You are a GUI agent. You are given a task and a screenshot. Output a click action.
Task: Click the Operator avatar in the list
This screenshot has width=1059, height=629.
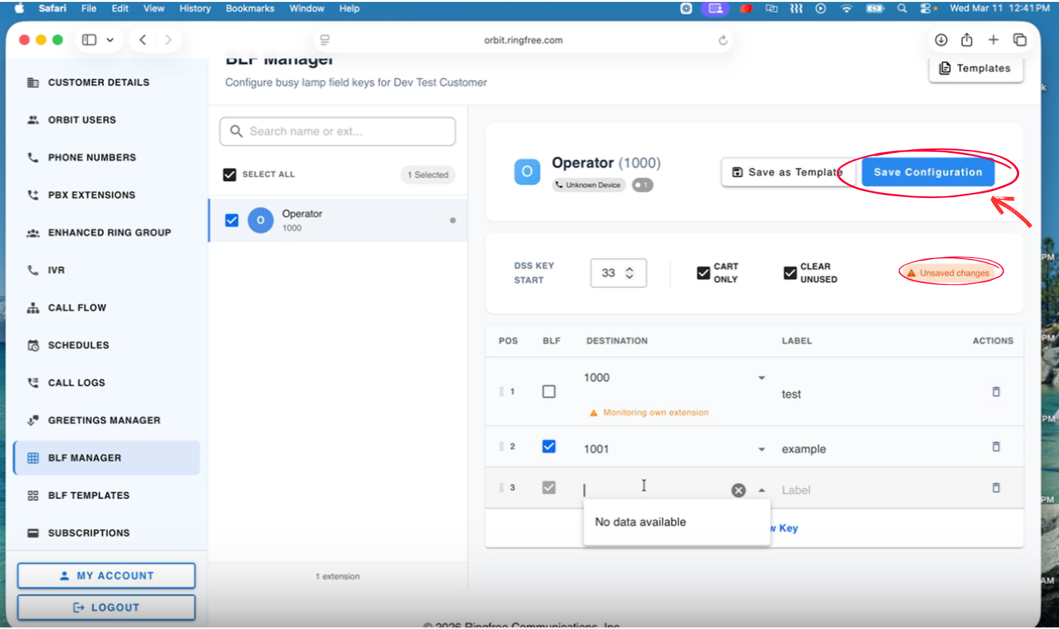(x=261, y=220)
